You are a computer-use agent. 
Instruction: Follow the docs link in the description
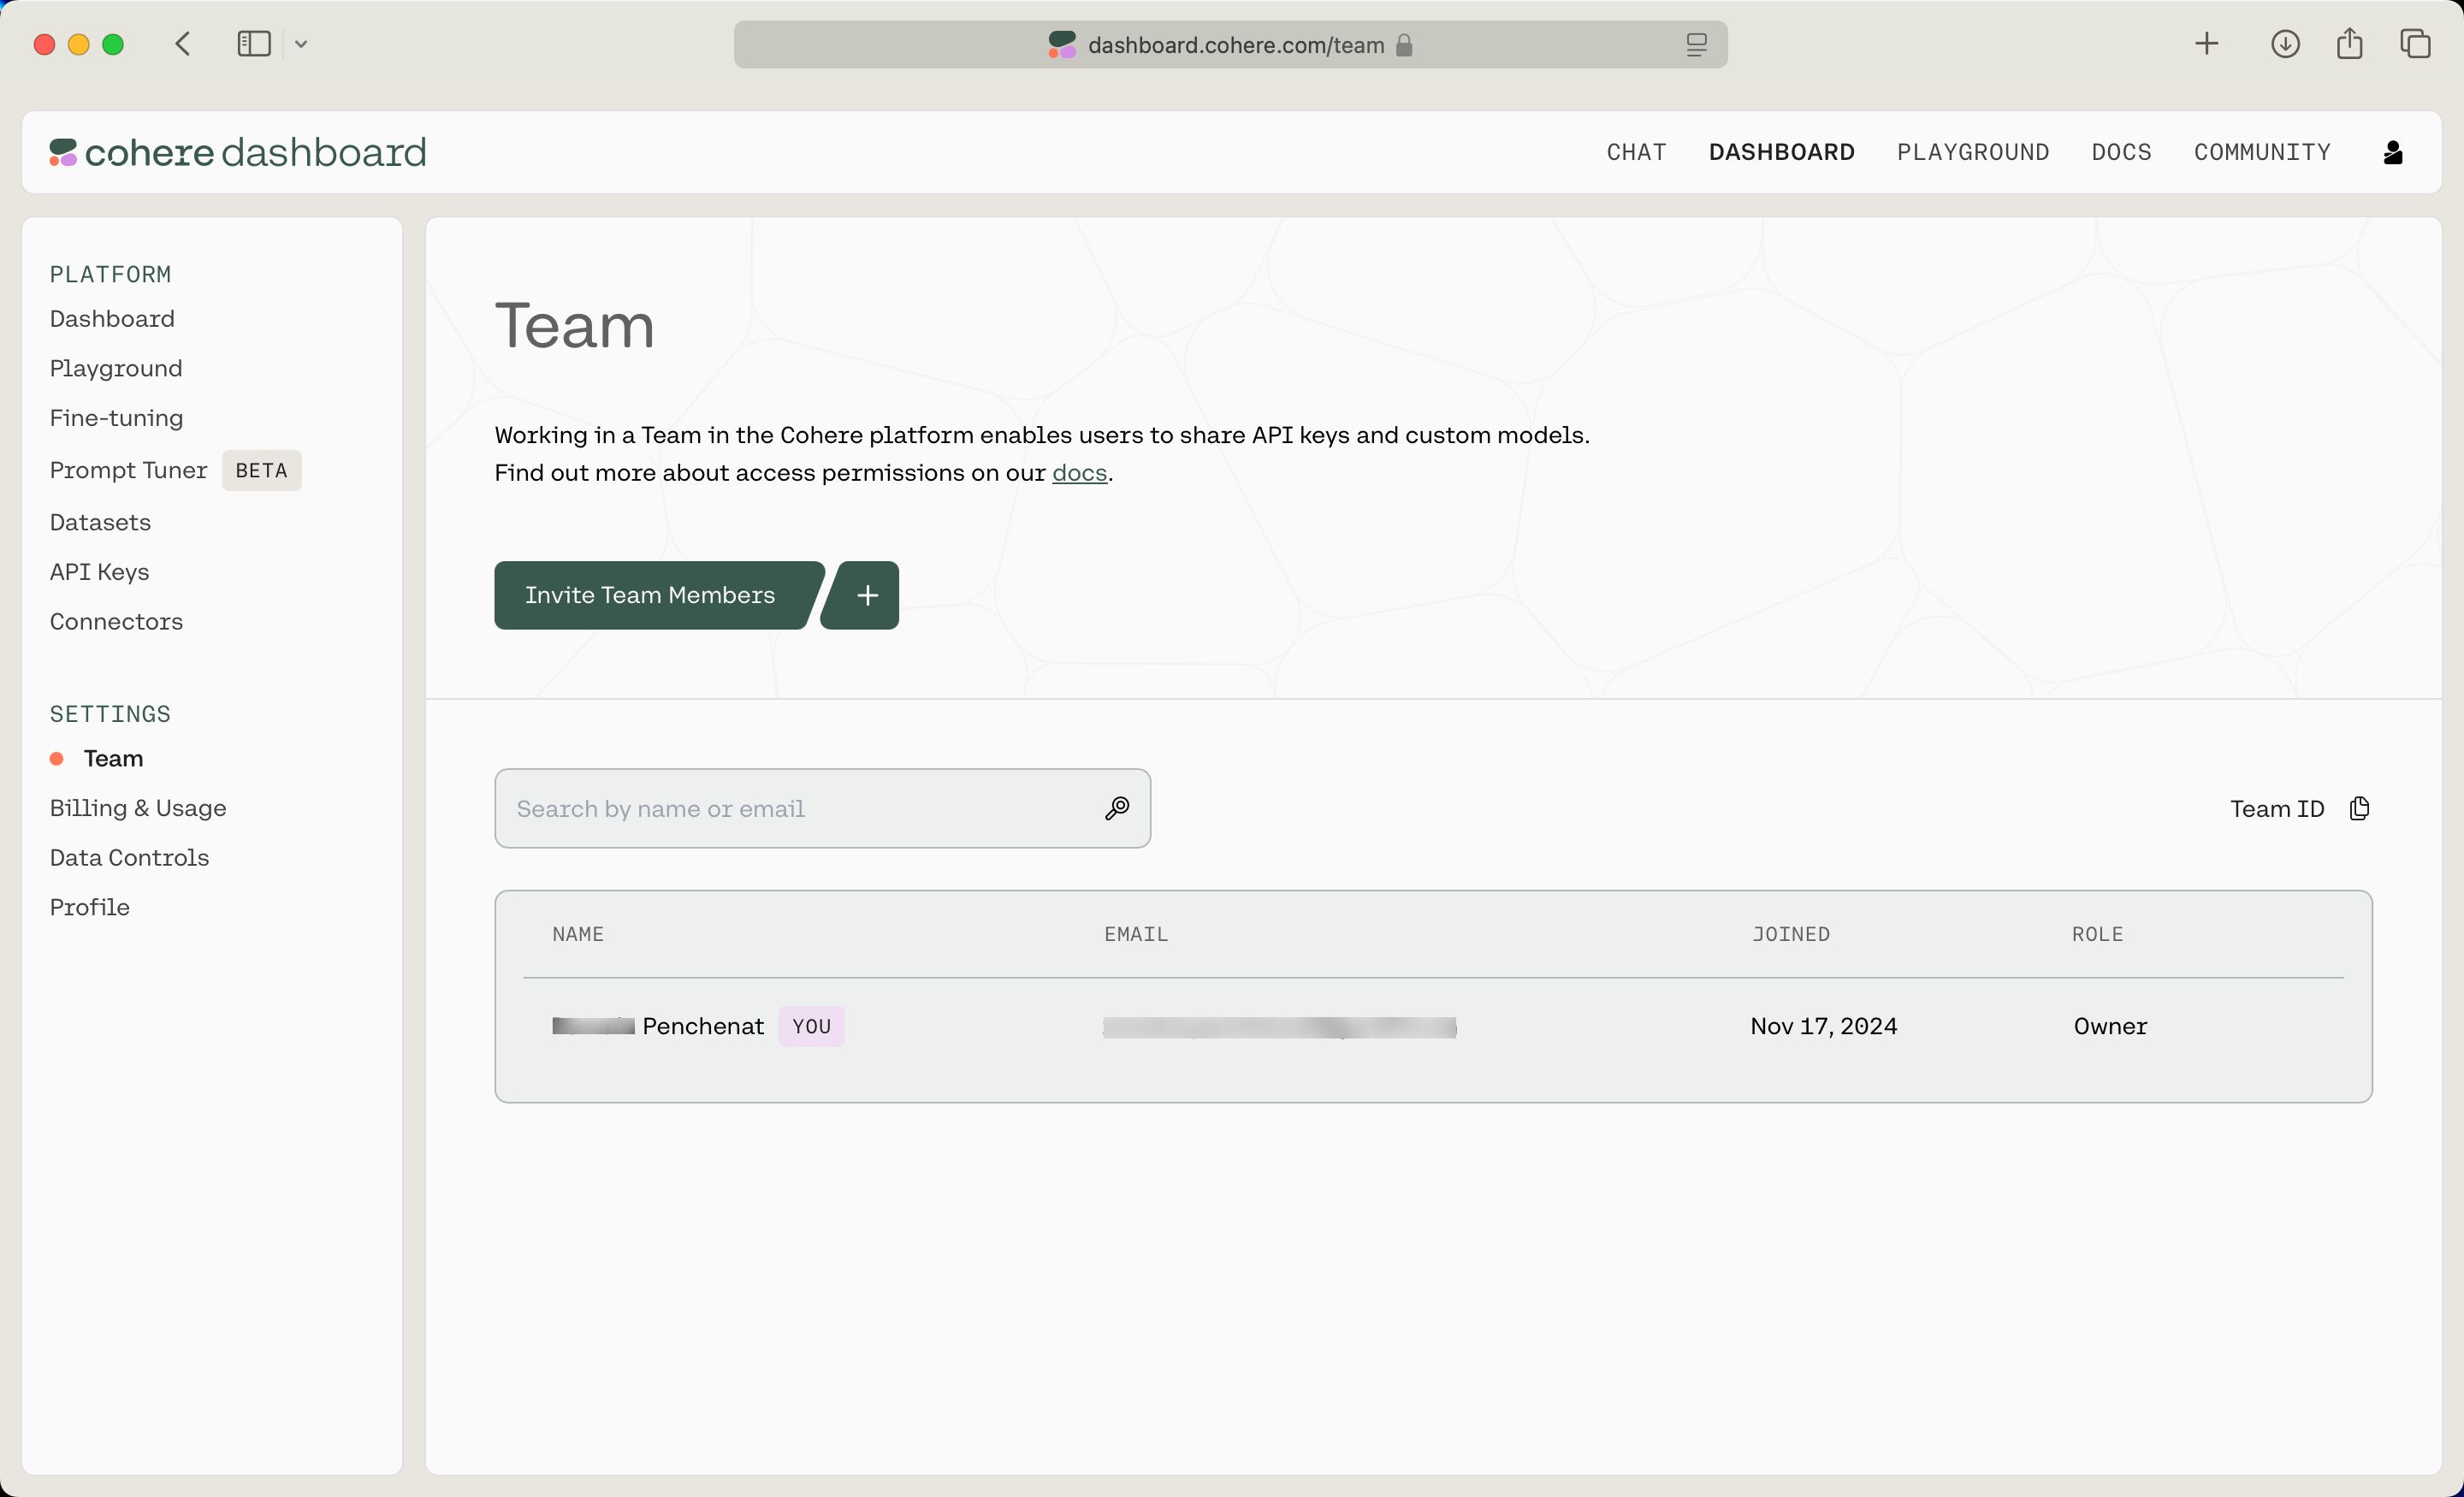point(1079,472)
